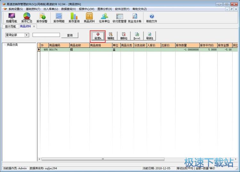Image resolution: width=240 pixels, height=172 pixels.
Task: Click the 隐藏导航 toolbar icon
Action: 12,18
